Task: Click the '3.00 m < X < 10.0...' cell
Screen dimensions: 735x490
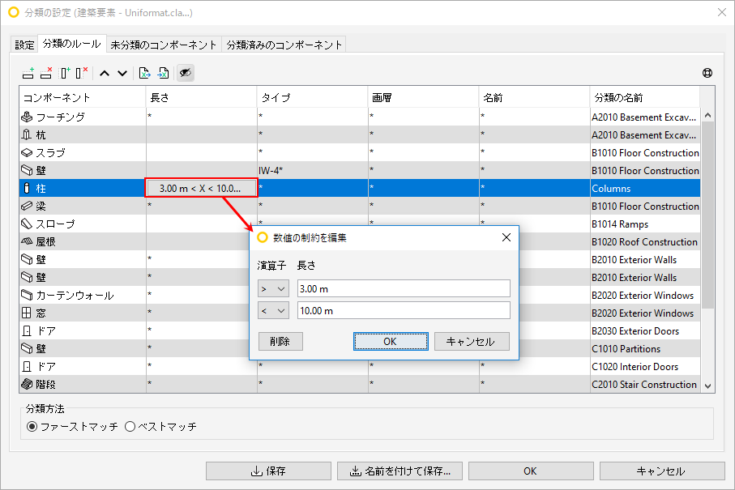Action: [x=202, y=188]
